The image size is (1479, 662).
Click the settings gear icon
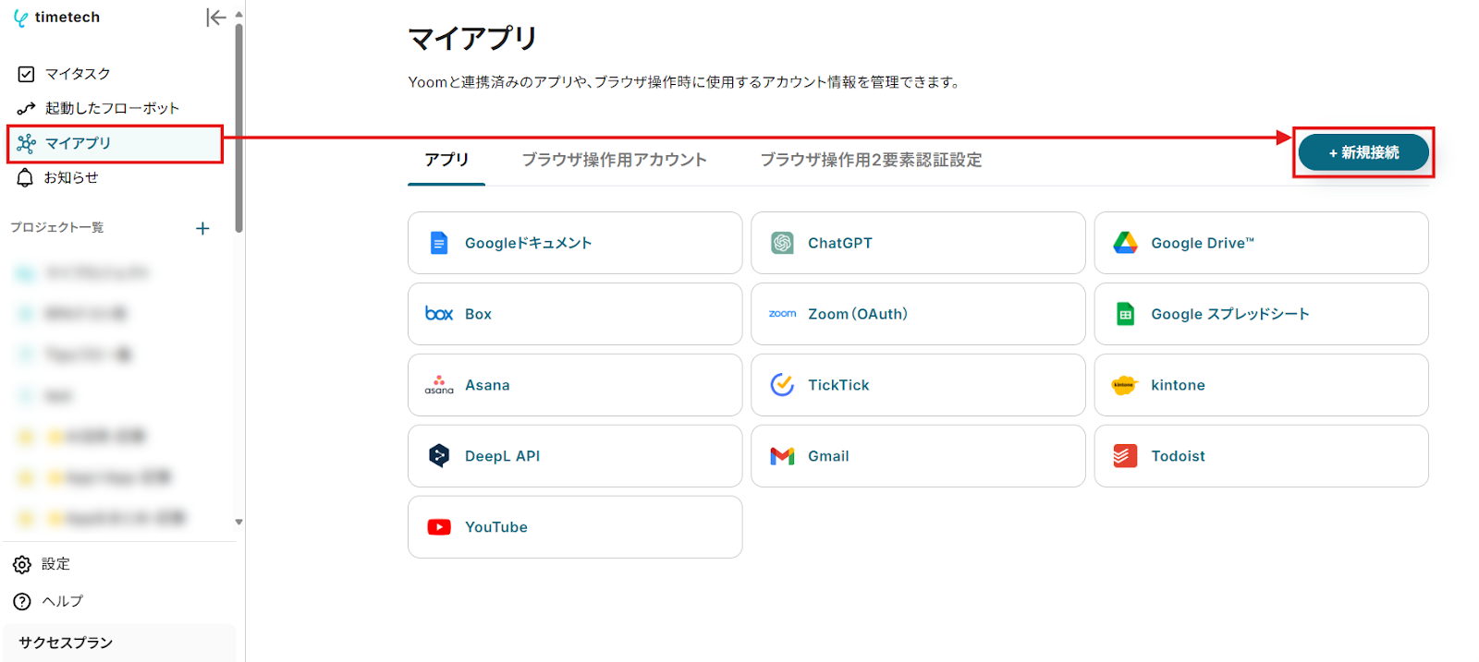pos(22,564)
